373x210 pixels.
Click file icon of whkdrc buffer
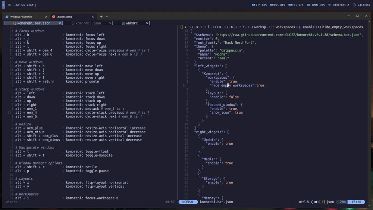[x=123, y=23]
